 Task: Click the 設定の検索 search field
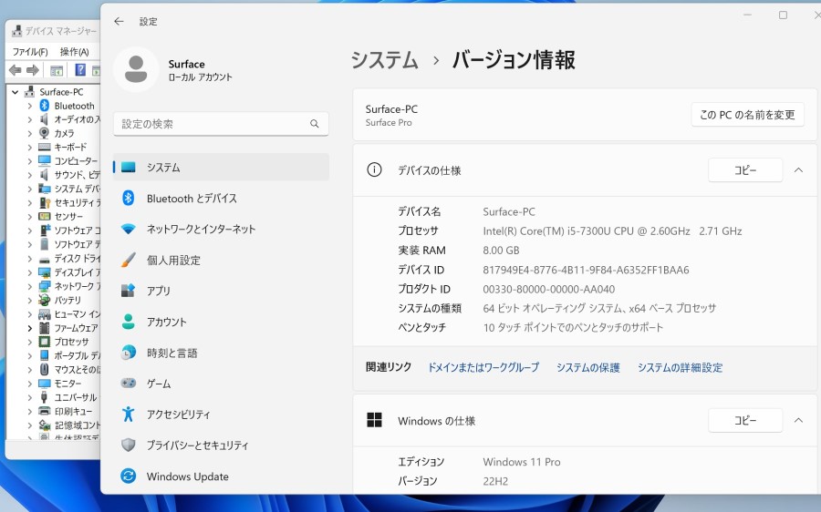pyautogui.click(x=221, y=124)
